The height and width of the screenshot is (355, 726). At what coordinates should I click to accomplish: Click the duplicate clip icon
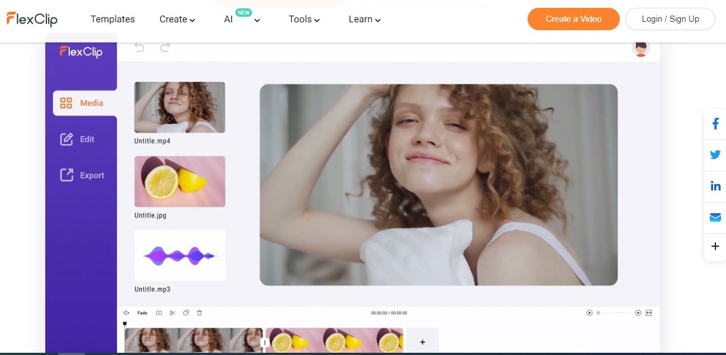[186, 313]
